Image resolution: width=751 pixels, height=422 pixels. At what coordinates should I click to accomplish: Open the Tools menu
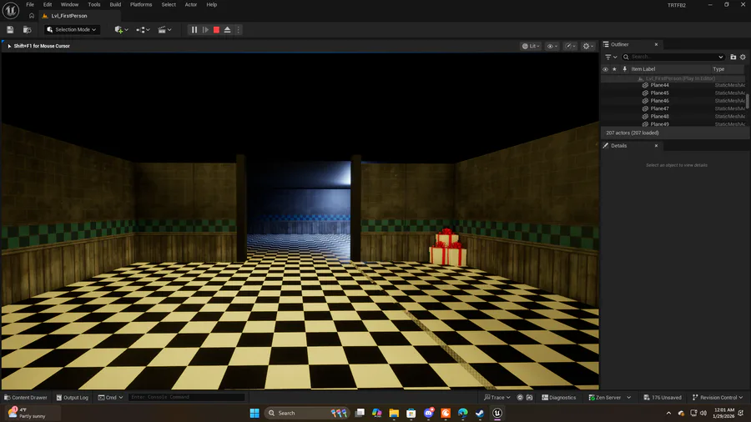click(x=94, y=4)
